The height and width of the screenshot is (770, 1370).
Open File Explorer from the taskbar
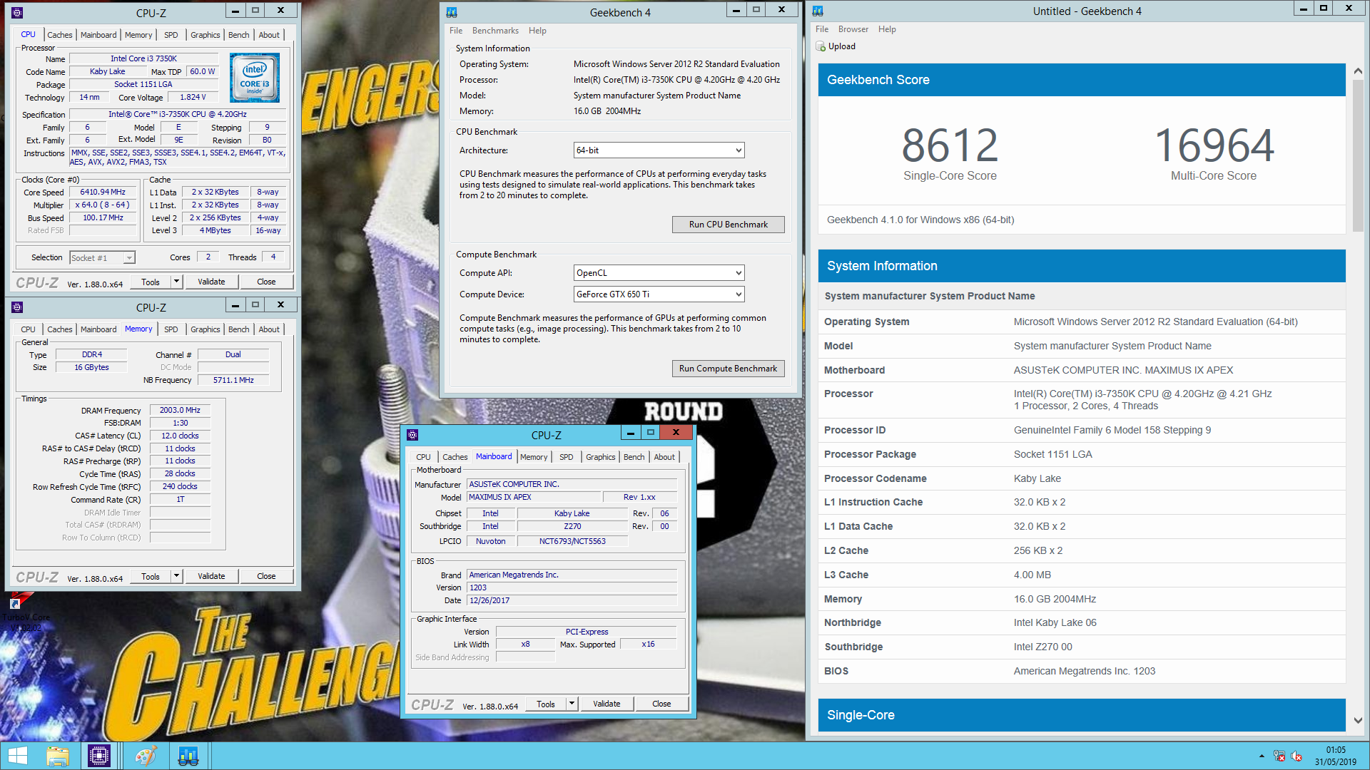(58, 756)
